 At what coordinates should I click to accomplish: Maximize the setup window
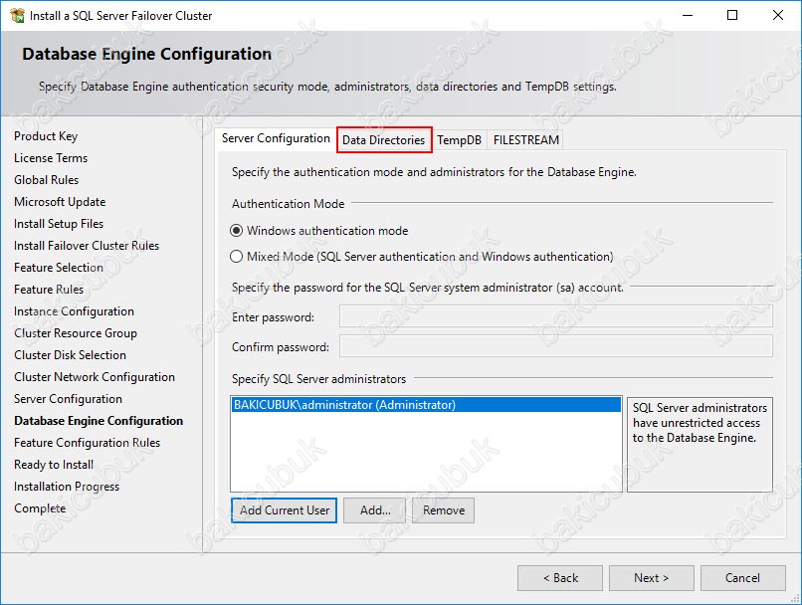pos(732,15)
